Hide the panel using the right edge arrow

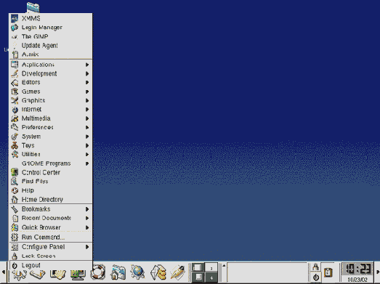click(x=377, y=272)
